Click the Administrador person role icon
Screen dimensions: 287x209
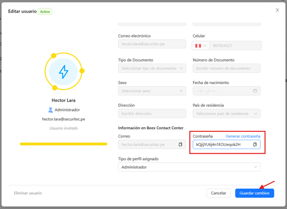click(x=50, y=109)
